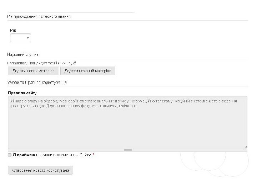Click the Додати новий матеріал button
The width and height of the screenshot is (257, 192).
point(33,71)
